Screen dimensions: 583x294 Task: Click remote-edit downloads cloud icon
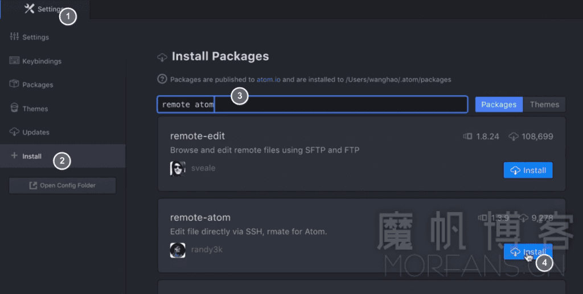pyautogui.click(x=514, y=137)
